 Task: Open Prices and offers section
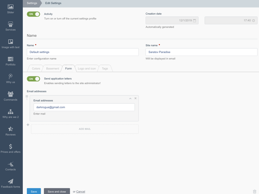(11, 149)
